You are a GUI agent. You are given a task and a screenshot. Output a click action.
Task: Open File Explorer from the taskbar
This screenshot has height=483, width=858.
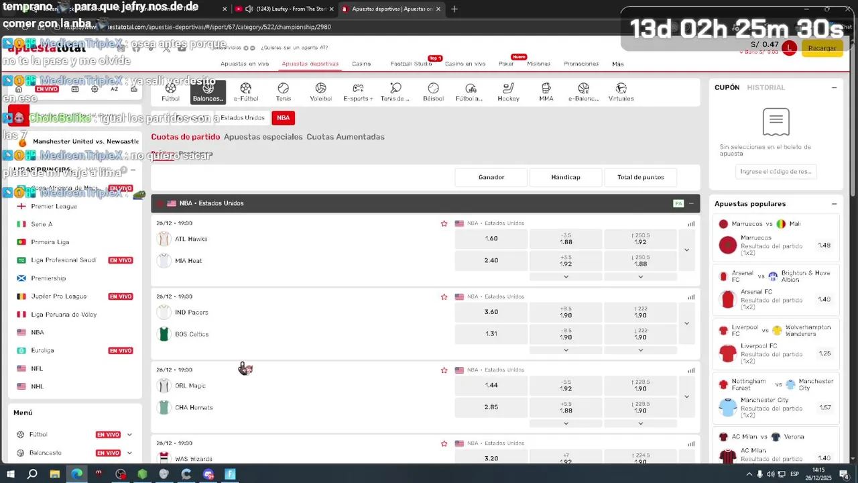coord(54,474)
